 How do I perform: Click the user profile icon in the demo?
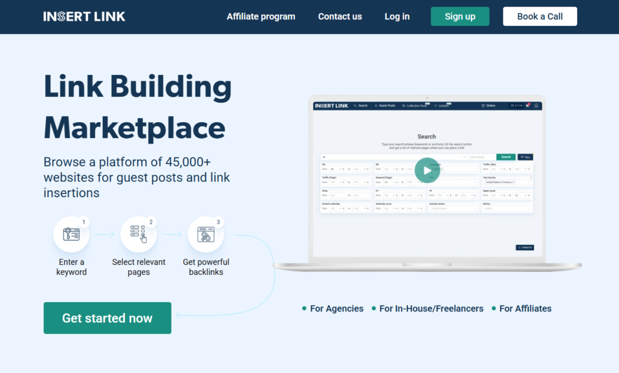click(x=536, y=106)
